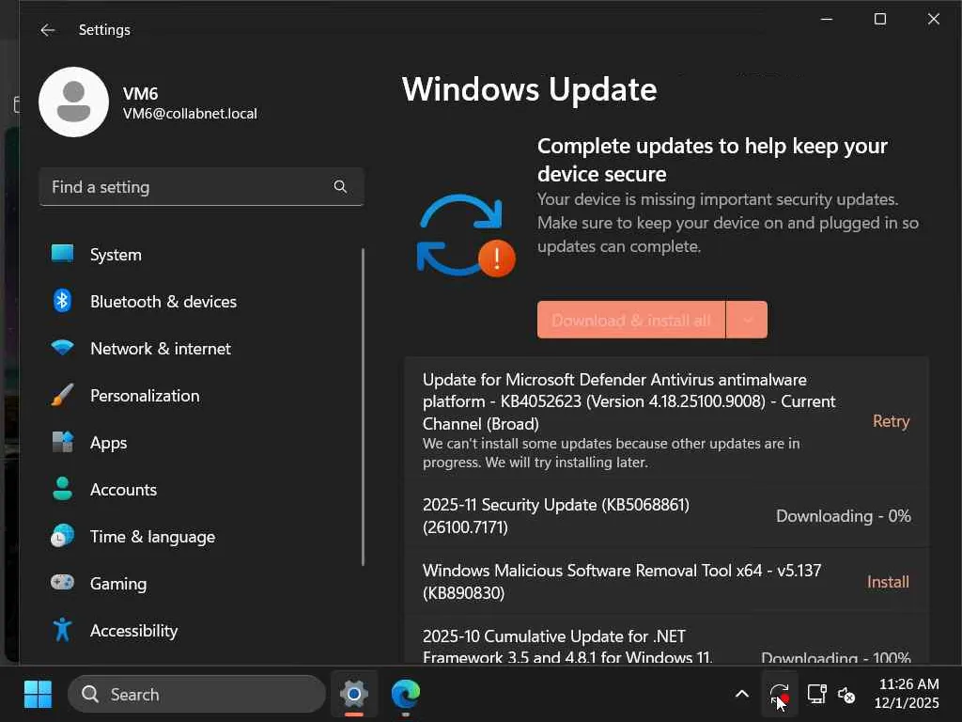Select the Accounts label
Image resolution: width=962 pixels, height=722 pixels.
pyautogui.click(x=123, y=489)
